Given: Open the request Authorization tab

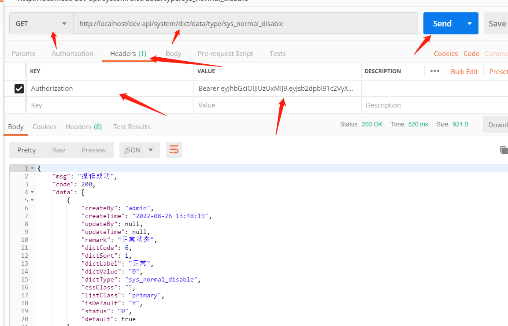Looking at the screenshot, I should [x=72, y=54].
